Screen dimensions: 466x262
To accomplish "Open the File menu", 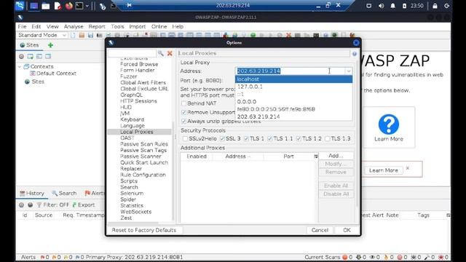I will [x=22, y=26].
